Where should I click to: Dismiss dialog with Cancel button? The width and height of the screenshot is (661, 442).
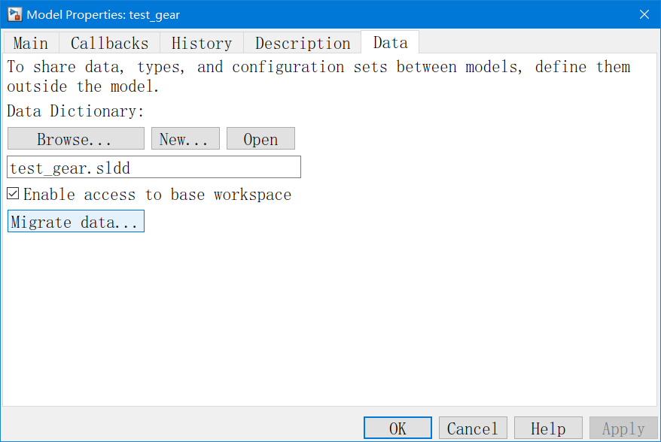473,428
